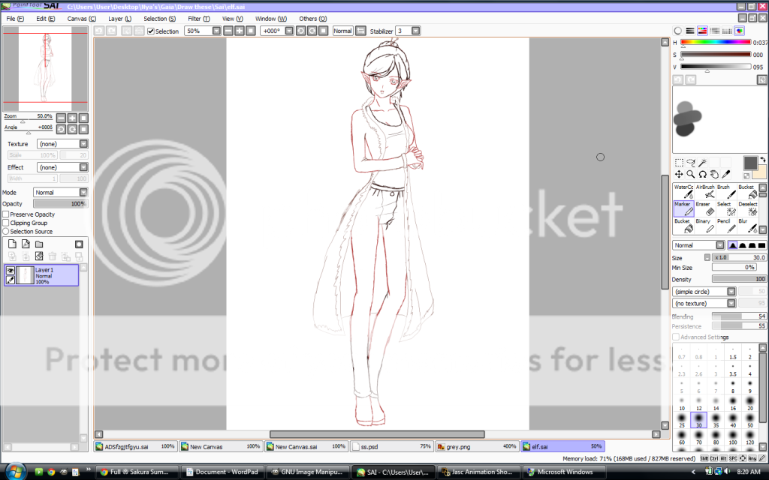Viewport: 769px width, 480px height.
Task: Click the Normal view button in toolbar
Action: pos(342,31)
